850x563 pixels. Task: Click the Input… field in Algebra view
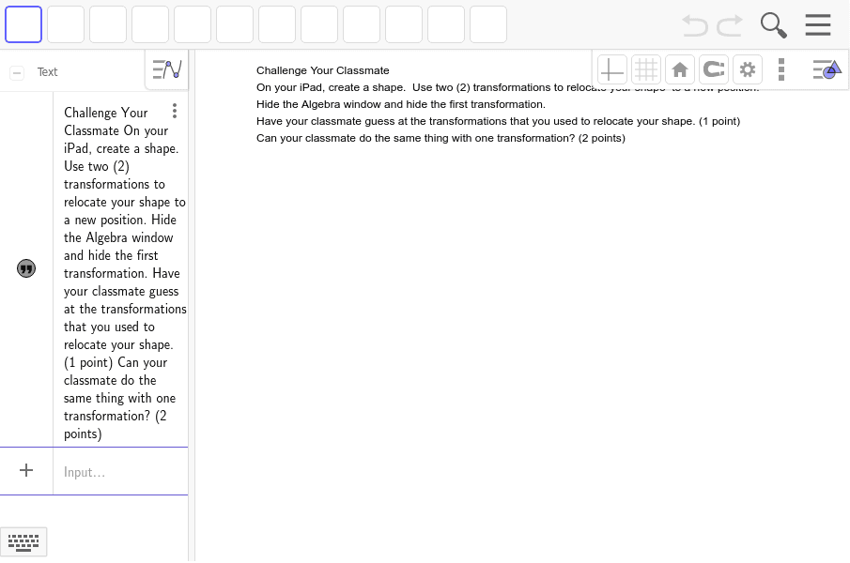click(120, 471)
